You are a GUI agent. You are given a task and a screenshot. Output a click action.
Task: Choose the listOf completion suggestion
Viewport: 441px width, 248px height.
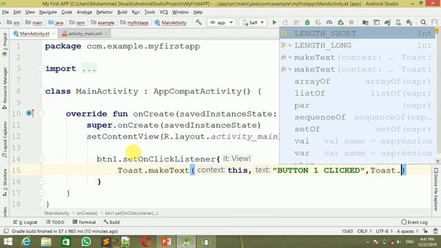pyautogui.click(x=357, y=93)
